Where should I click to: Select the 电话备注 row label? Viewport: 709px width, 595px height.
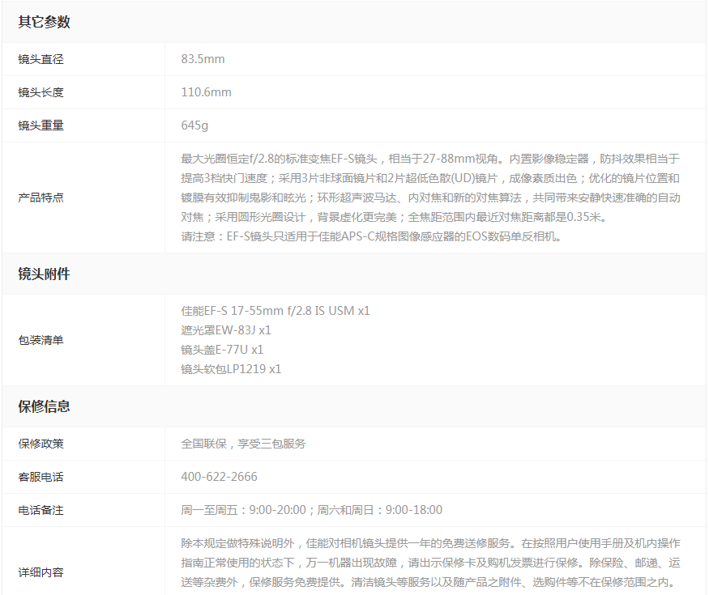point(41,510)
